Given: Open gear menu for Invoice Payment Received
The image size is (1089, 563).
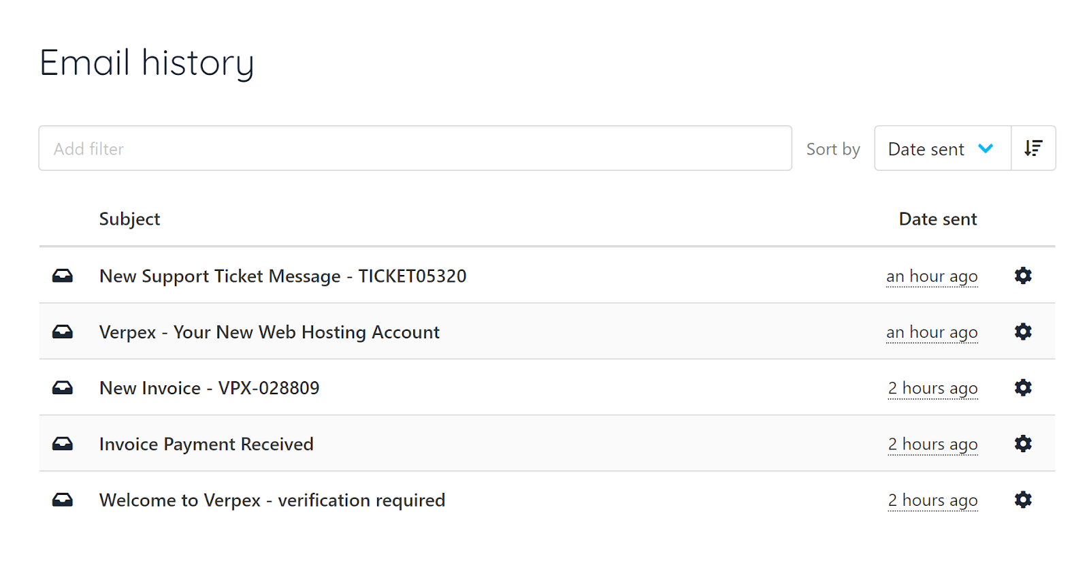Looking at the screenshot, I should pos(1023,444).
